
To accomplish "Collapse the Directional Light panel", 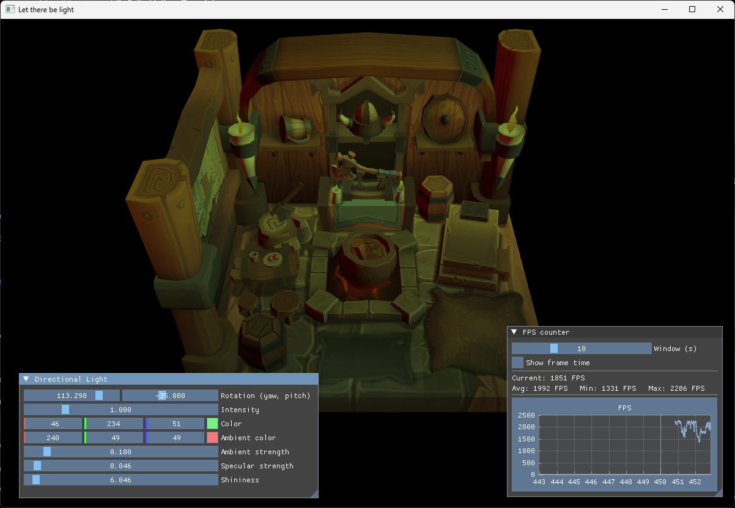I will (26, 379).
